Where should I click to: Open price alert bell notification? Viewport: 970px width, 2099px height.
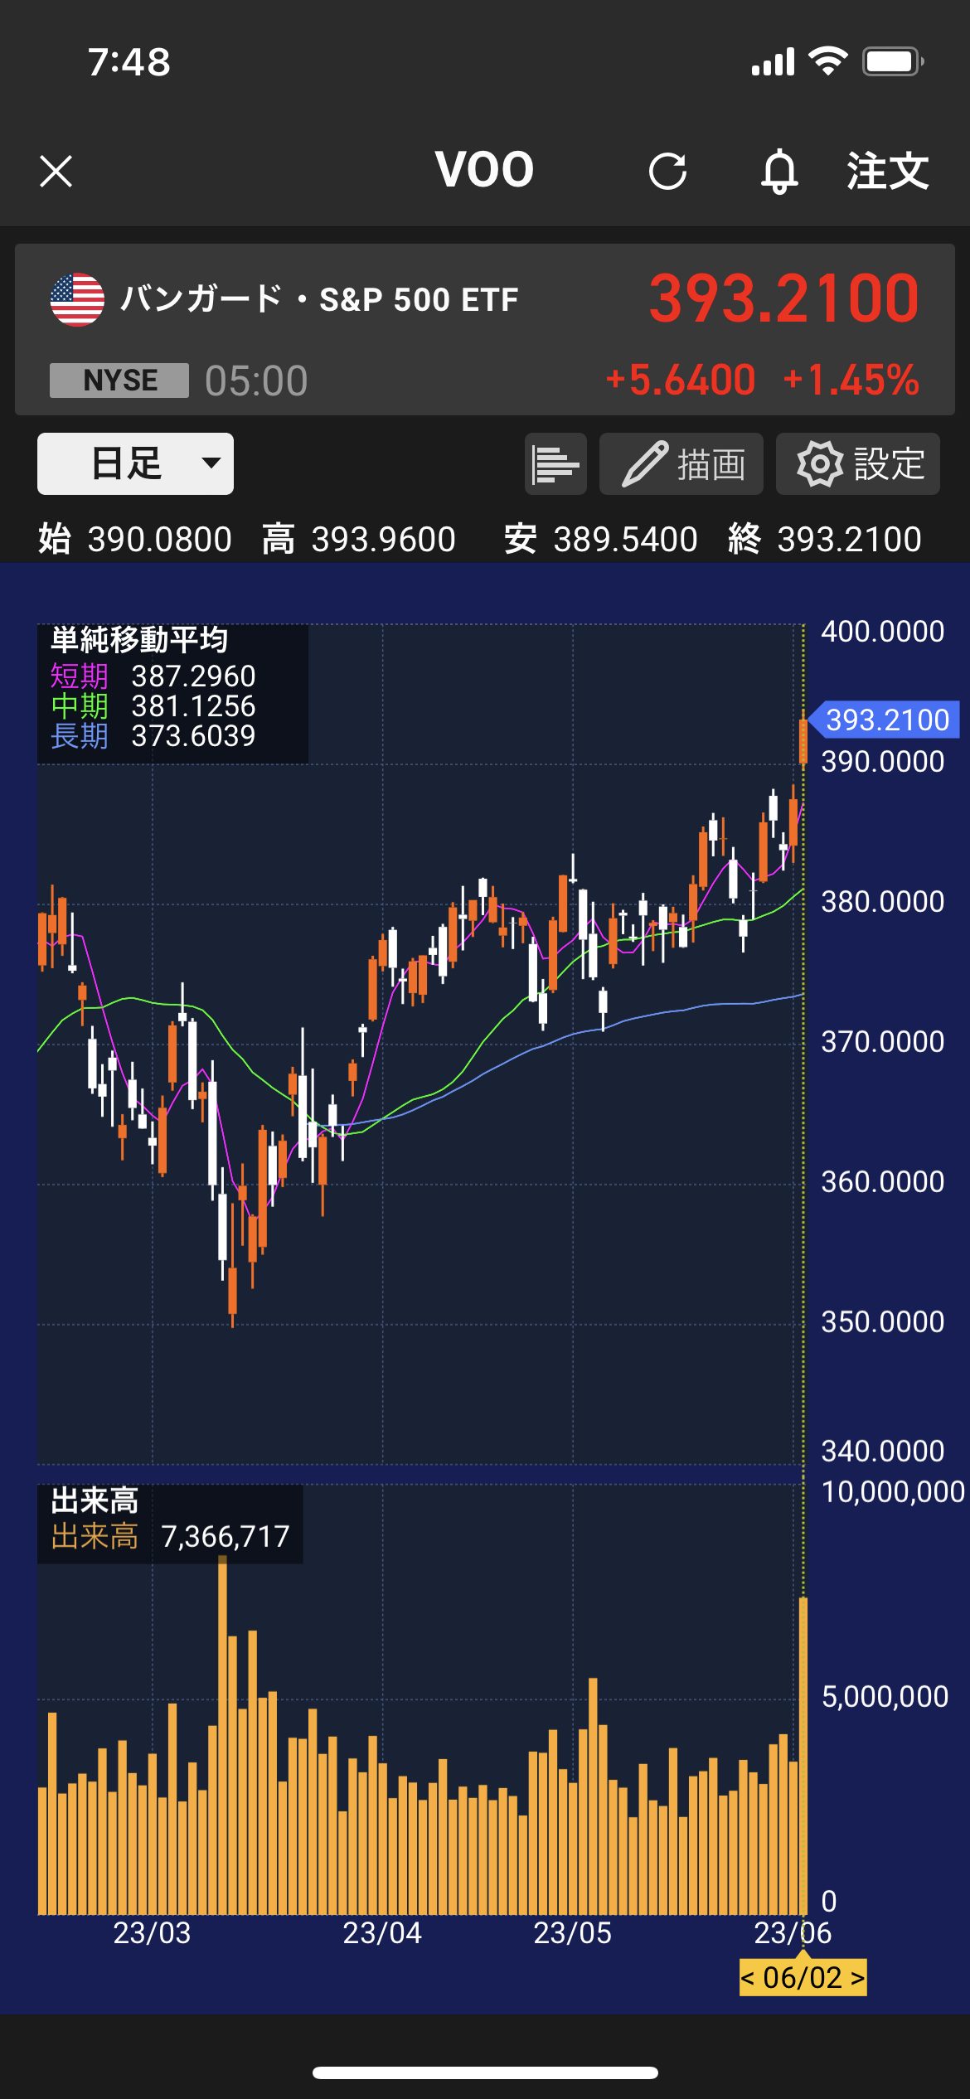click(x=779, y=172)
